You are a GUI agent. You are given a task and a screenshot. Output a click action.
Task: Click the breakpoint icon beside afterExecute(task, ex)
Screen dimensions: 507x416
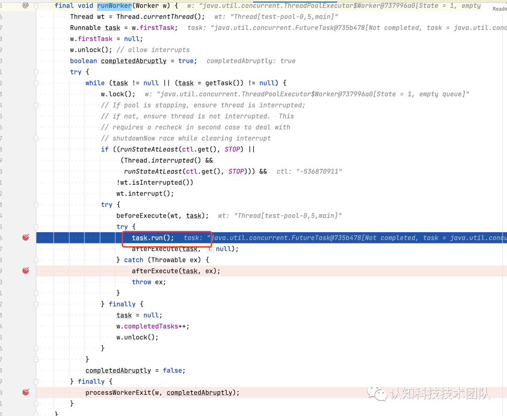coord(26,270)
